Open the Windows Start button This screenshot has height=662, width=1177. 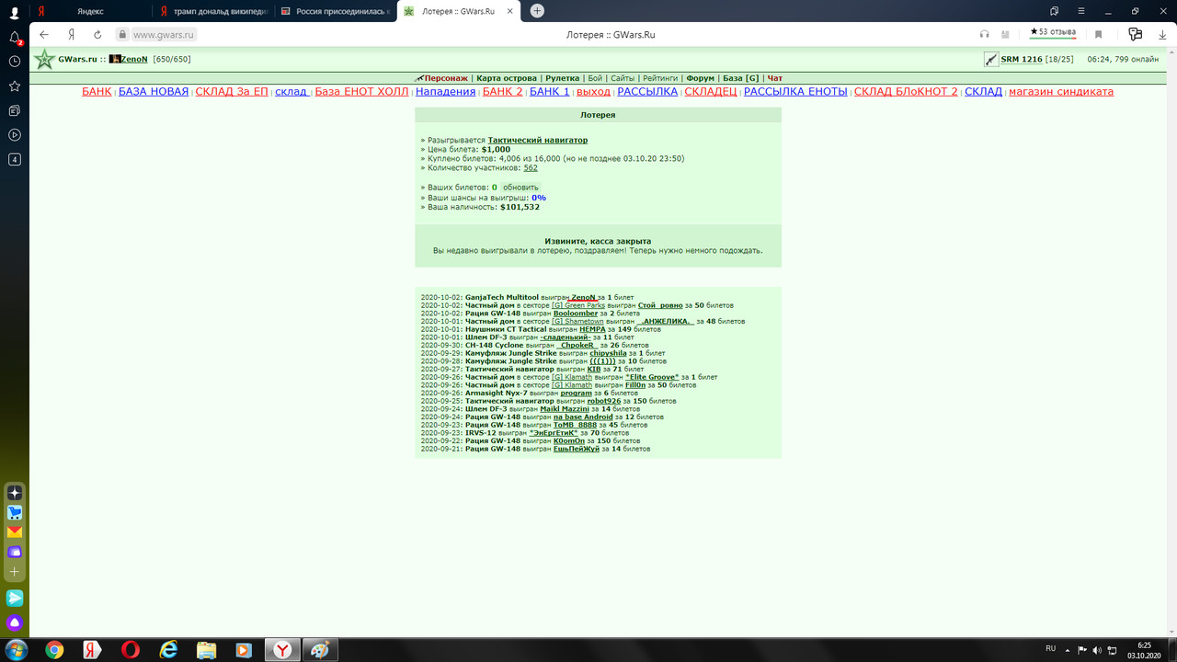15,650
